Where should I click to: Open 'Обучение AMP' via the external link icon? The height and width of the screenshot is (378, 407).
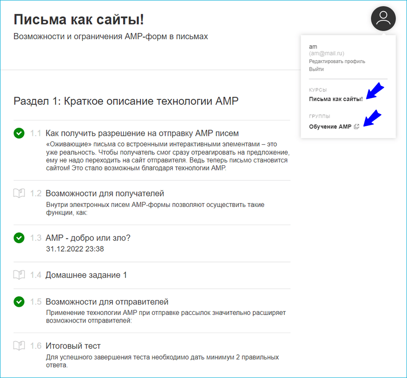point(356,126)
